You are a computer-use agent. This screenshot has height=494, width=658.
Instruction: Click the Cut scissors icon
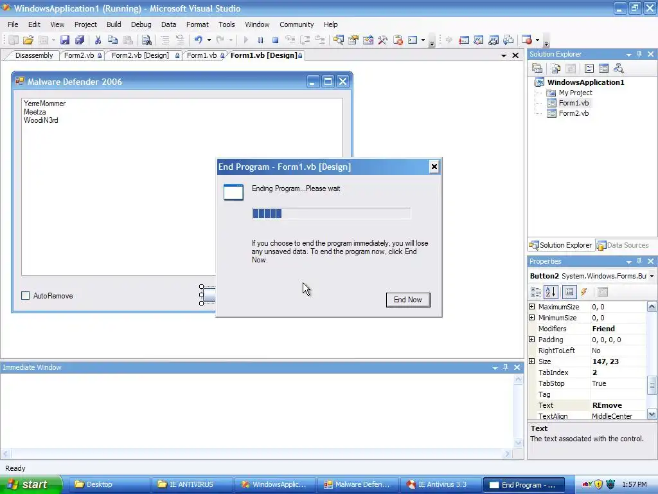[x=98, y=41]
